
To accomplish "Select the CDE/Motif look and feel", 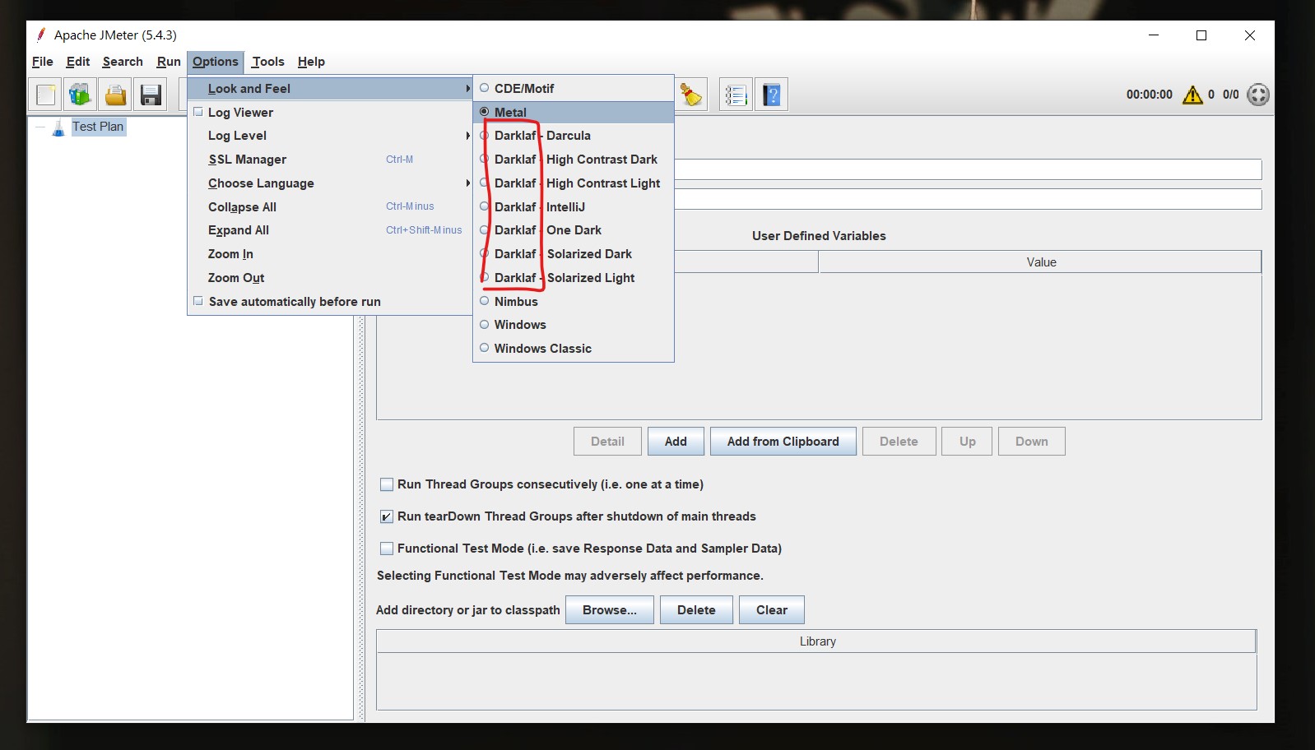I will point(574,88).
